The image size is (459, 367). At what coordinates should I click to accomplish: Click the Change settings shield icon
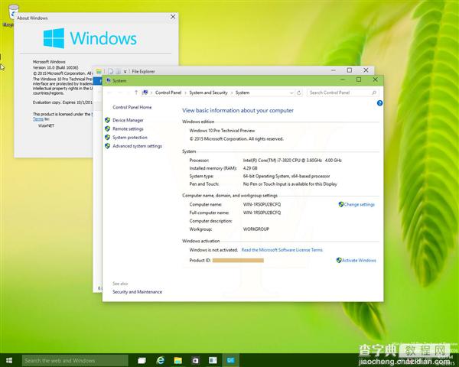(x=340, y=204)
